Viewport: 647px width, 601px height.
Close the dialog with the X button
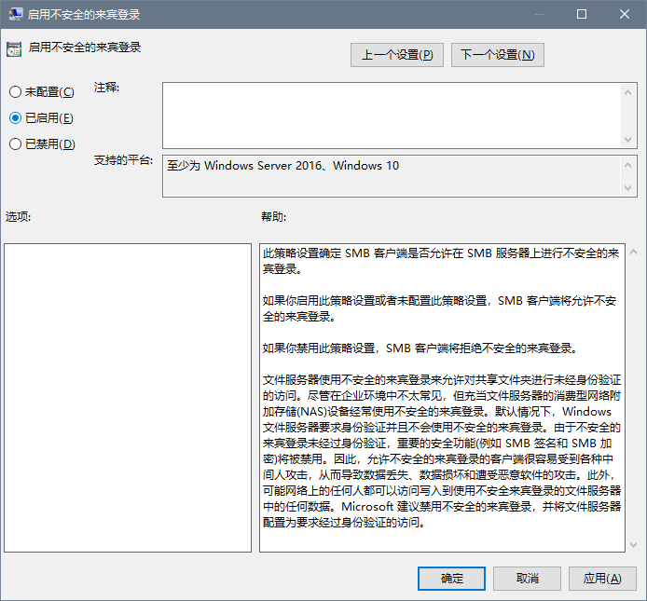click(x=625, y=15)
